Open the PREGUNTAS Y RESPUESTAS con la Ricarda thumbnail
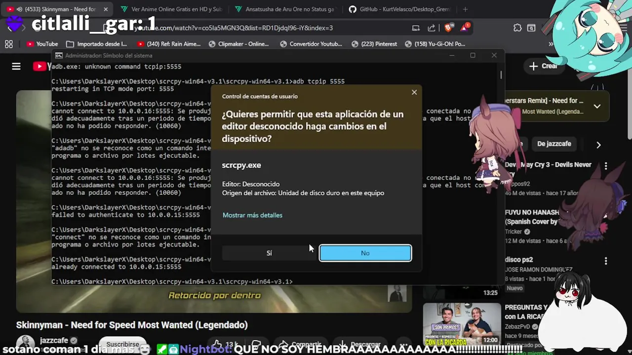 tap(462, 324)
